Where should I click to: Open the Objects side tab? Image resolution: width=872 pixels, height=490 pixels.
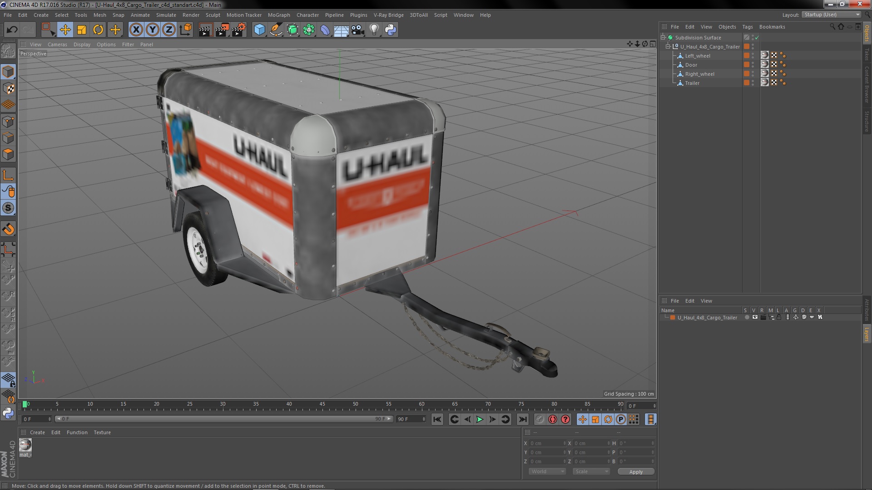pyautogui.click(x=867, y=34)
